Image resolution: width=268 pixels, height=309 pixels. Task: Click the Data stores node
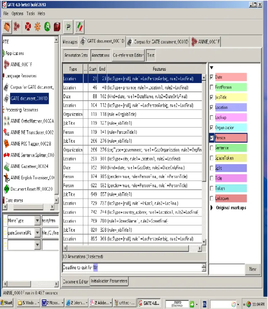(14, 200)
